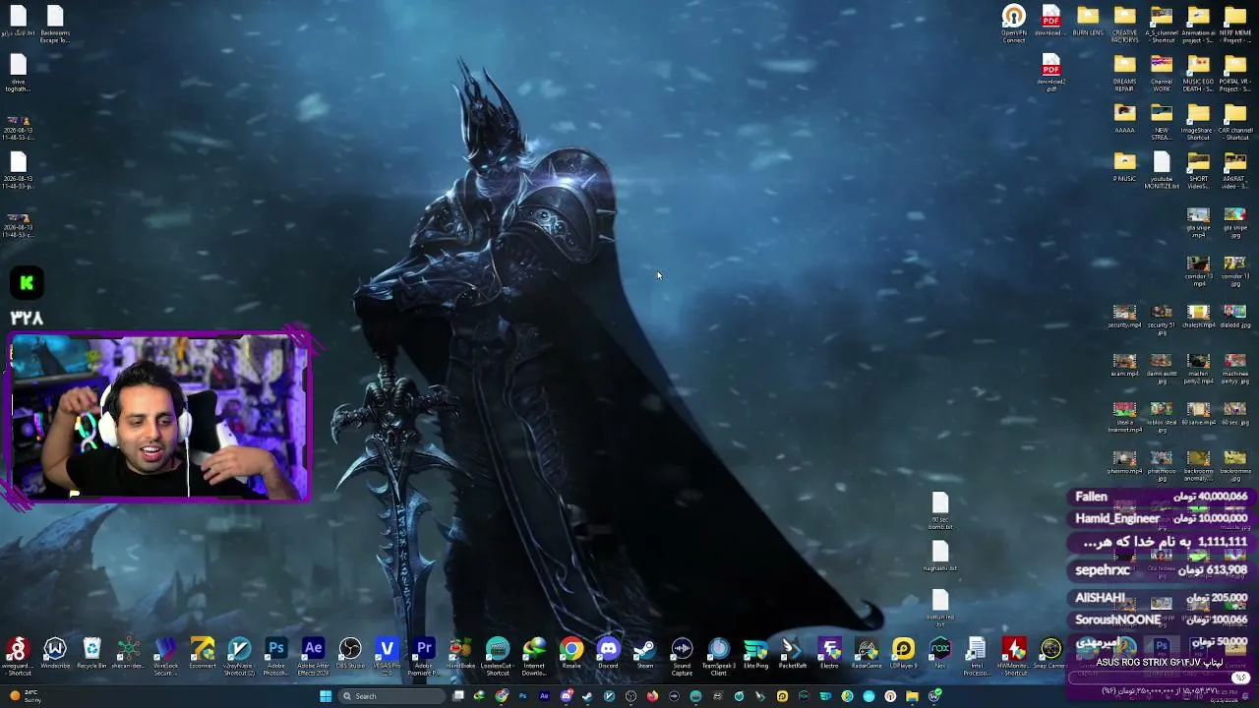Launch v2rayN shortcut on desktop
The image size is (1259, 708).
coord(239,656)
